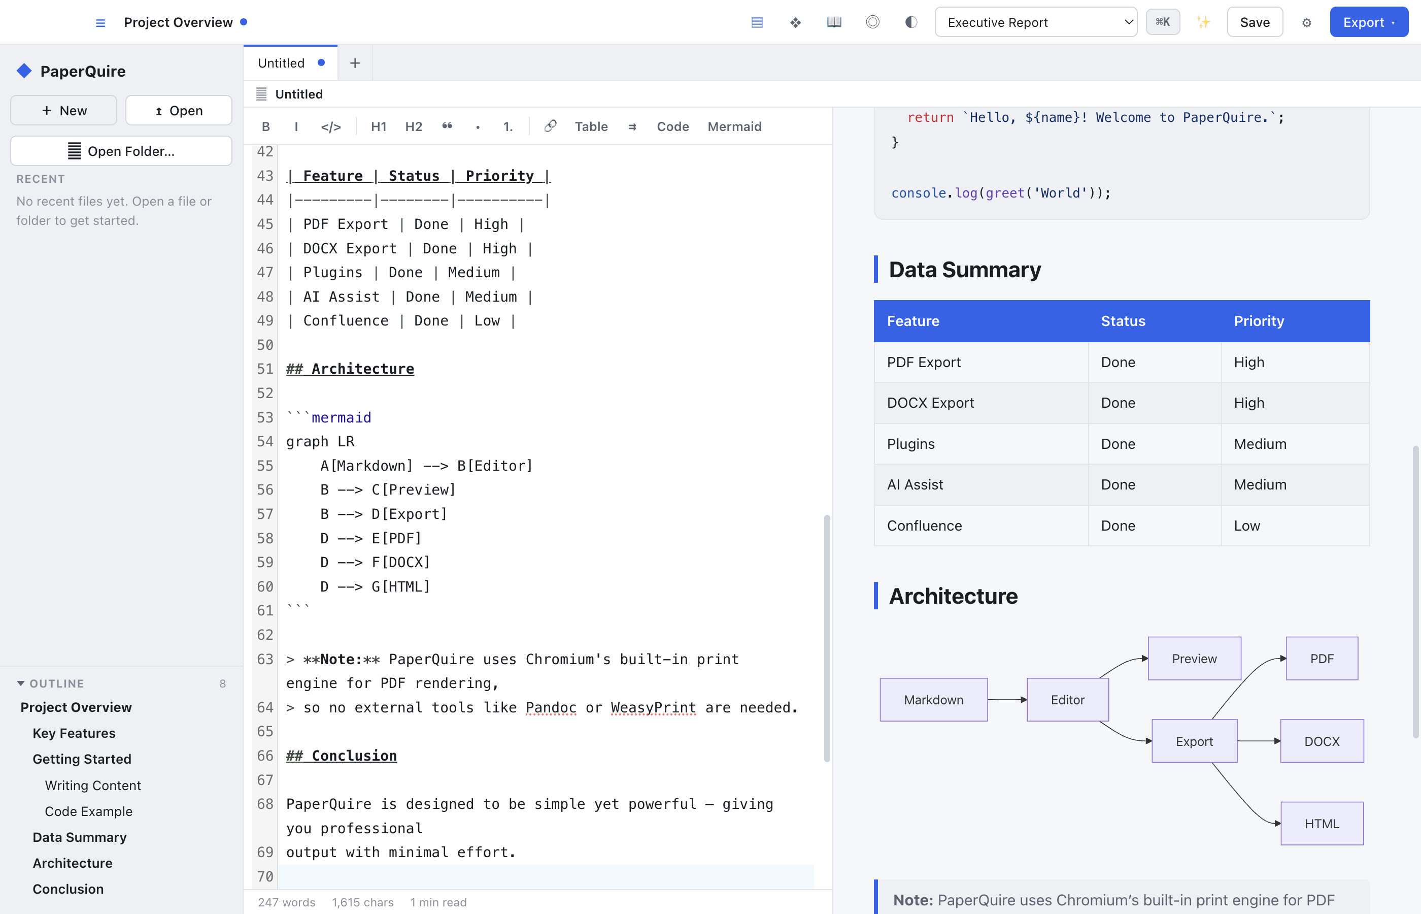Screen dimensions: 1421x914
Task: Jump to Writing Content in outline
Action: tap(93, 785)
